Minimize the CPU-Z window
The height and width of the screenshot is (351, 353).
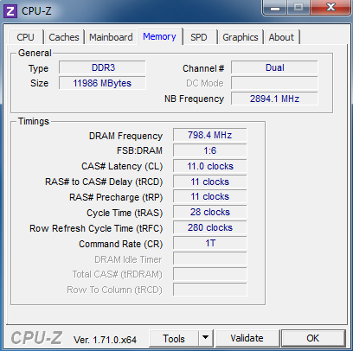274,8
